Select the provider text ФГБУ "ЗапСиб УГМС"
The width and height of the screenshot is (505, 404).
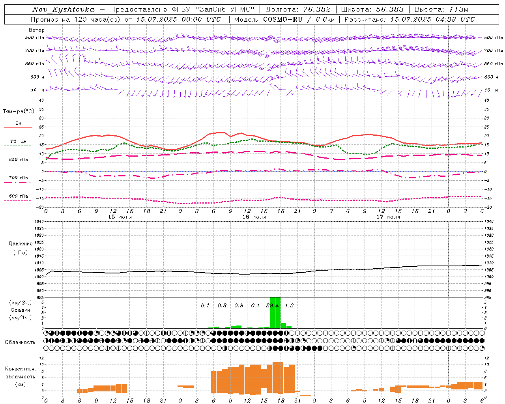[x=213, y=9]
